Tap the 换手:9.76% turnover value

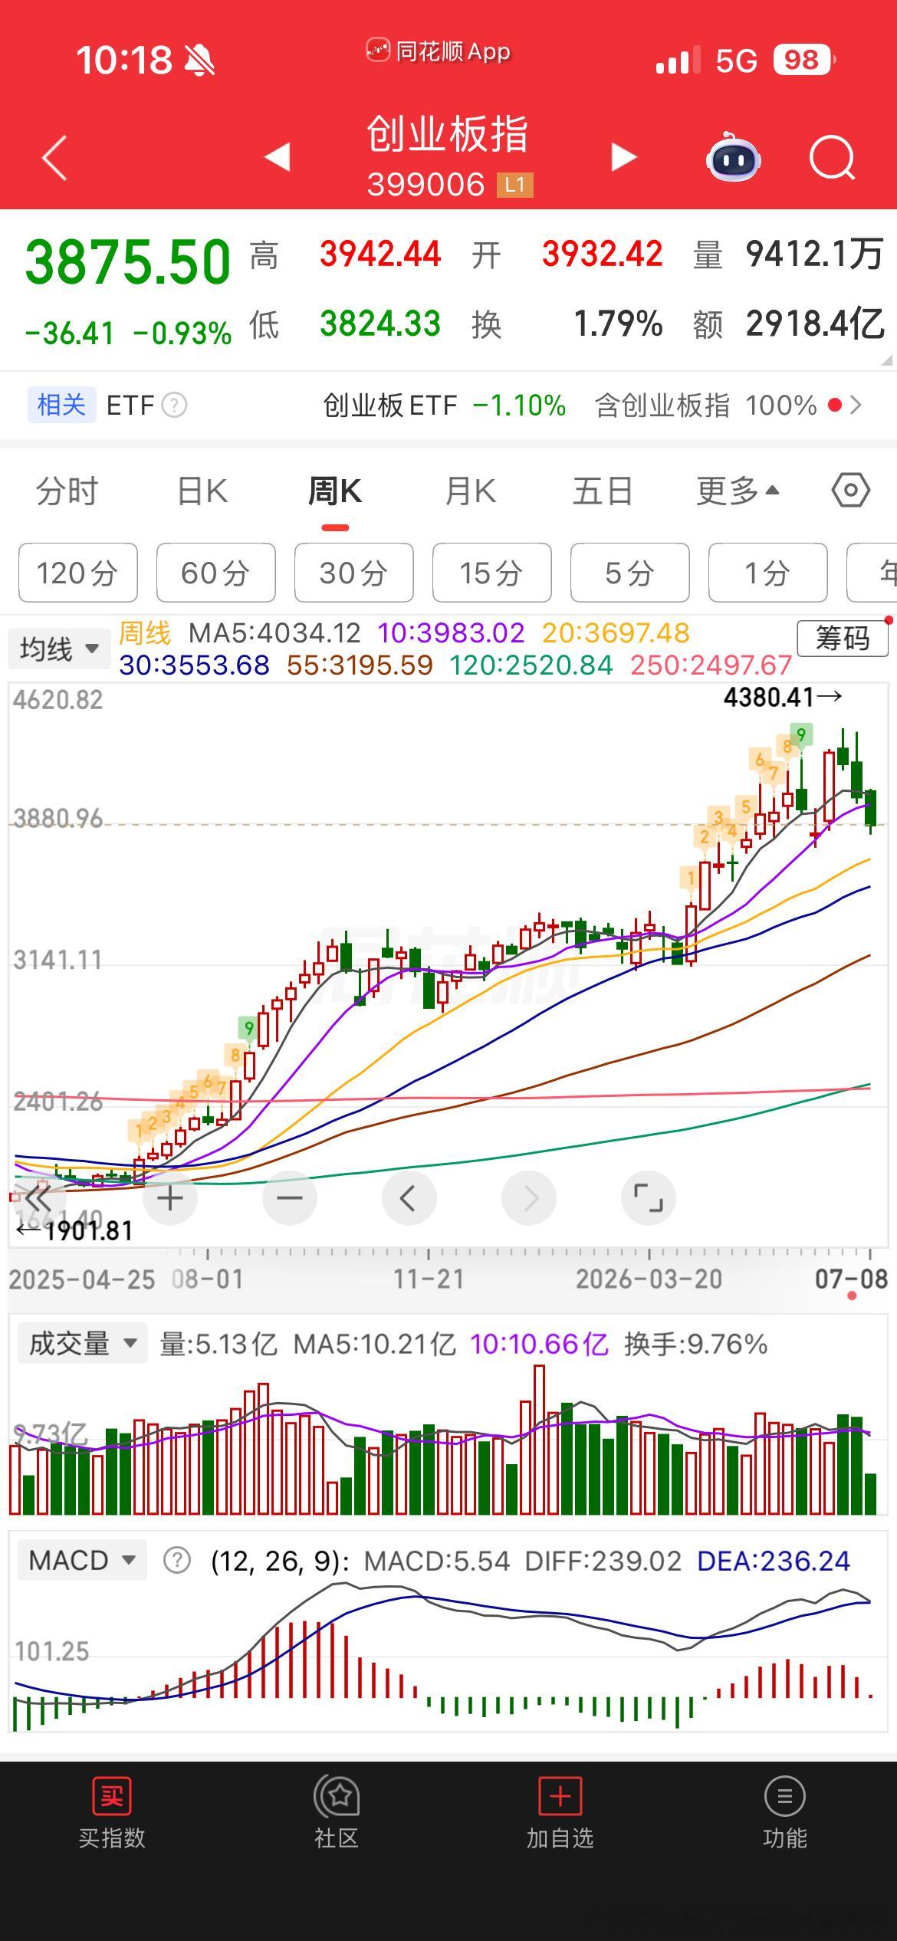coord(695,1344)
